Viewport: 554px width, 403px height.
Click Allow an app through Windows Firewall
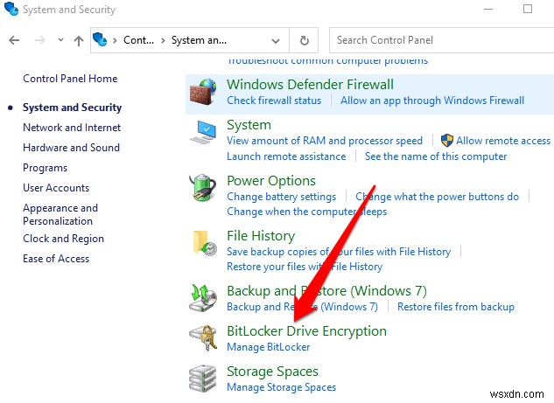(432, 101)
